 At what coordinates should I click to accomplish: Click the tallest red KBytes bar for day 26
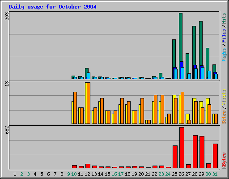[182, 148]
